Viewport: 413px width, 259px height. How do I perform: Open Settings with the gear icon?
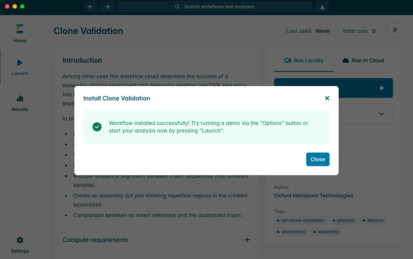[20, 244]
